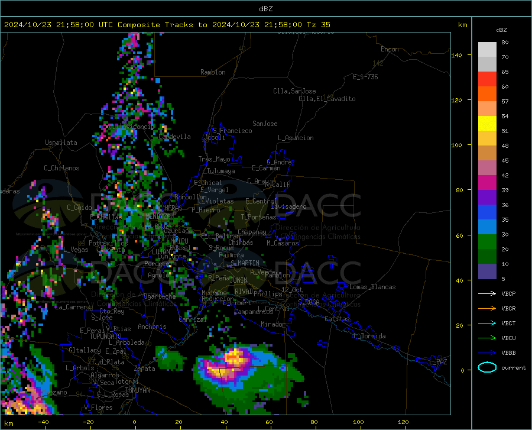The image size is (532, 430).
Task: Select the red 60 dBZ color swatch
Action: tap(487, 79)
